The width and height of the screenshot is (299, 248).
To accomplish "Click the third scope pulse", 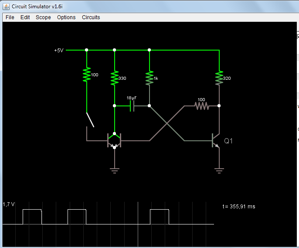I will click(160, 217).
